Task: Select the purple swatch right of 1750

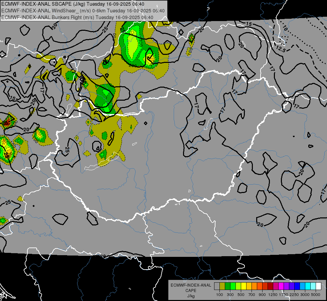Action: pyautogui.click(x=286, y=286)
